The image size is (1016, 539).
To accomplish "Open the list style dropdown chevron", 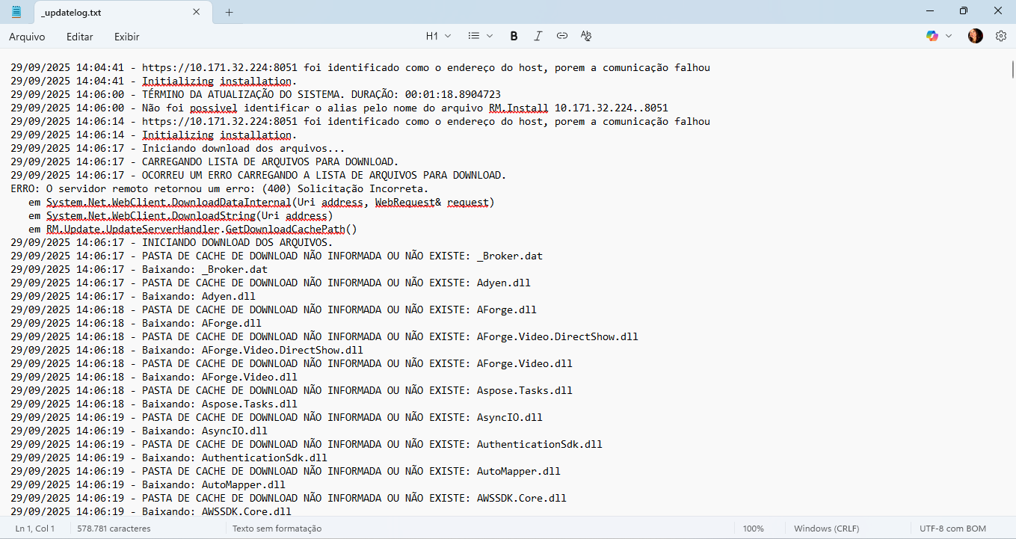I will (x=490, y=35).
